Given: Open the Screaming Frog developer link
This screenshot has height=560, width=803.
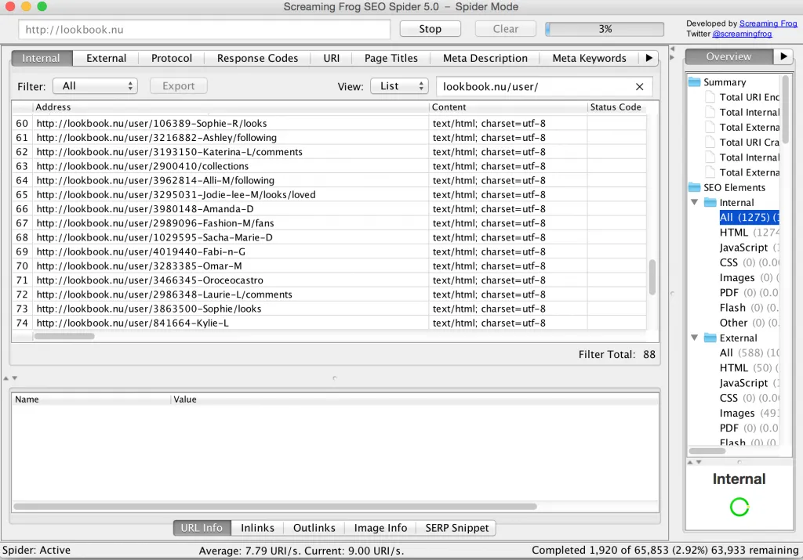Looking at the screenshot, I should click(768, 23).
